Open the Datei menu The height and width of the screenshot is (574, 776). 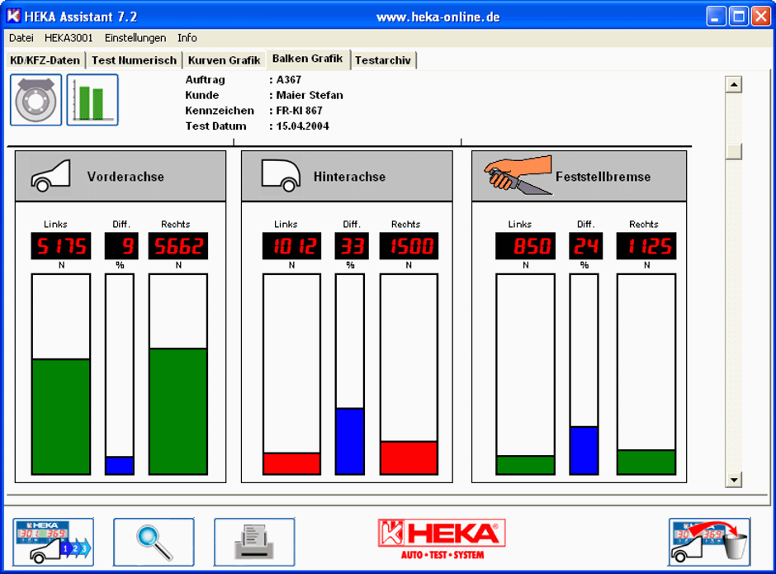click(x=21, y=38)
